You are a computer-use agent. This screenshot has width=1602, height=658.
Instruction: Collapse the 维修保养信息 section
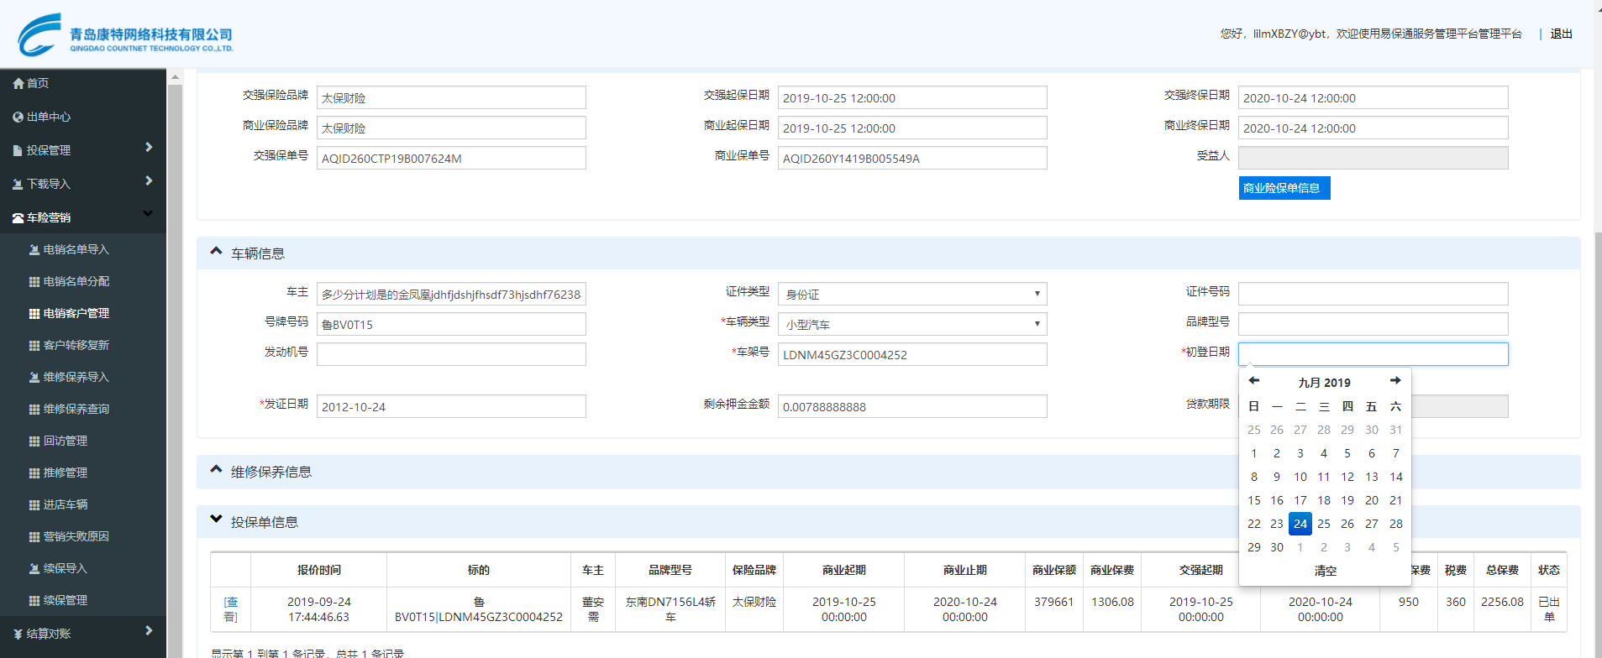click(x=217, y=470)
